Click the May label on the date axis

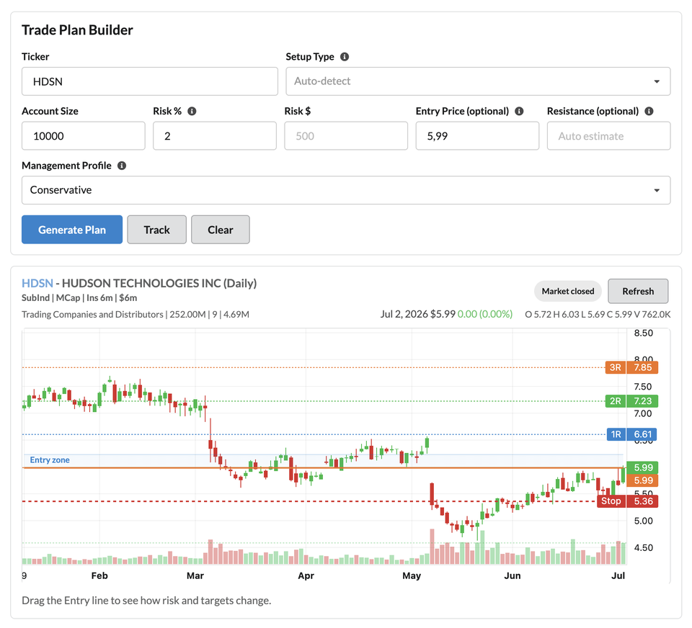pyautogui.click(x=412, y=575)
